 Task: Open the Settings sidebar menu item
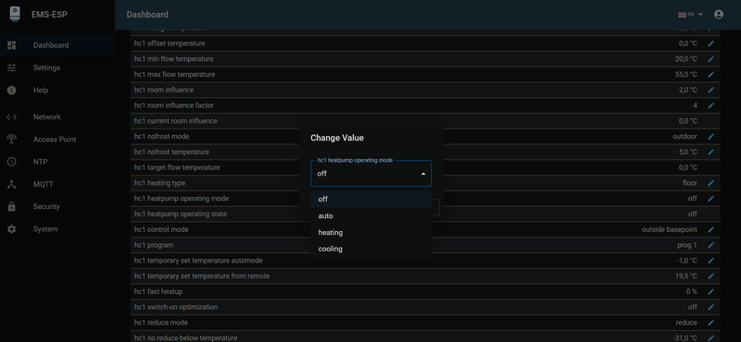[57, 67]
